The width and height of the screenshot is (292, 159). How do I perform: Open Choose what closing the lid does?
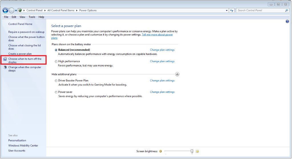pos(25,47)
